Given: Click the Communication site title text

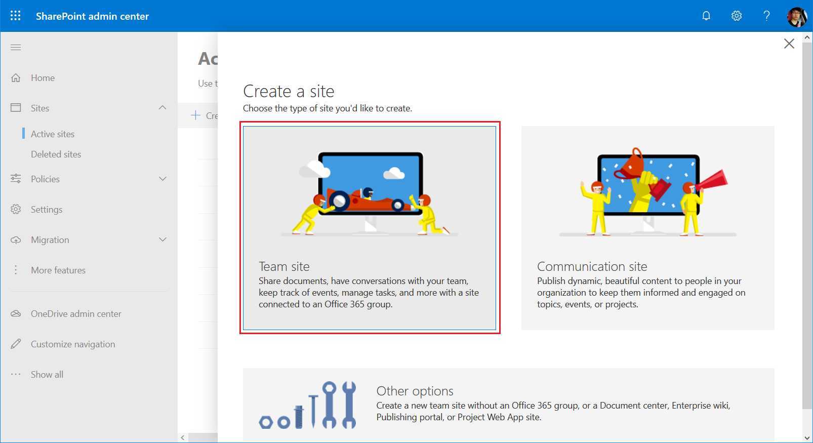Looking at the screenshot, I should tap(592, 266).
